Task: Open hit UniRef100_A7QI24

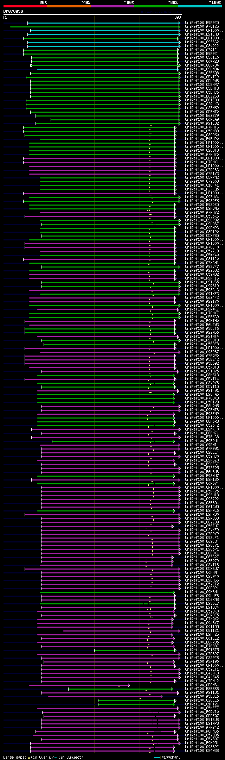Action: [x=202, y=50]
